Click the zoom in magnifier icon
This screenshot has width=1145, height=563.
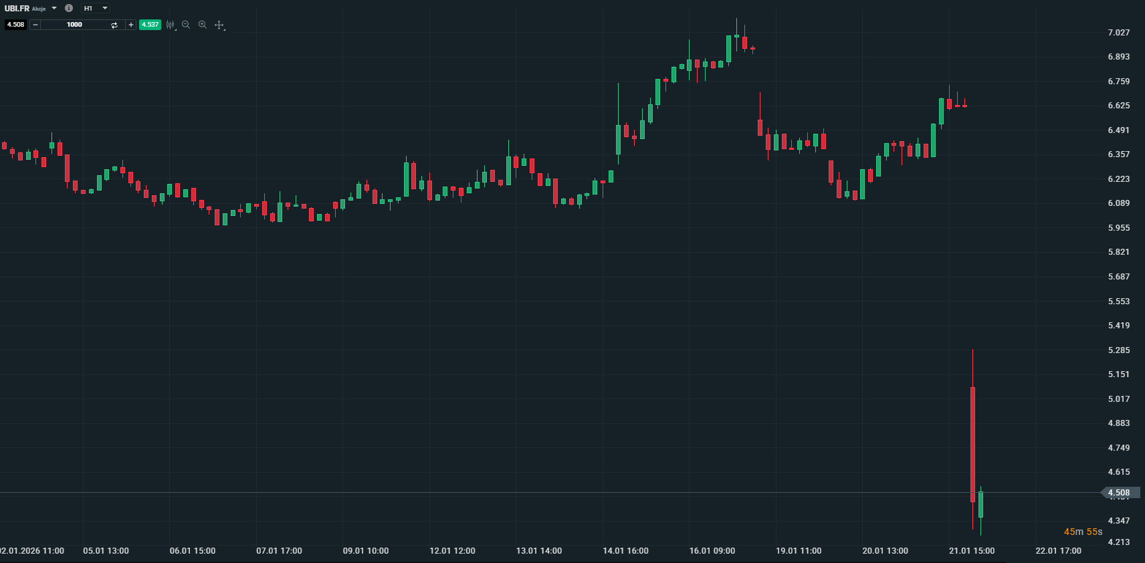point(203,25)
